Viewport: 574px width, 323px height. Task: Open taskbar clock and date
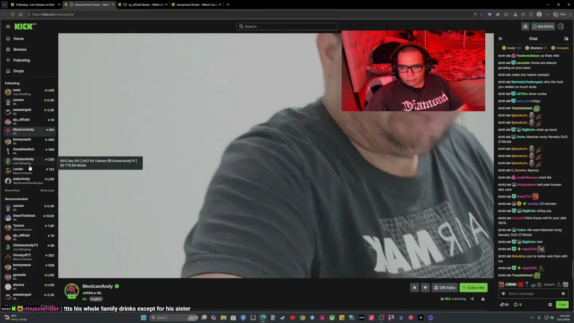coord(563,318)
